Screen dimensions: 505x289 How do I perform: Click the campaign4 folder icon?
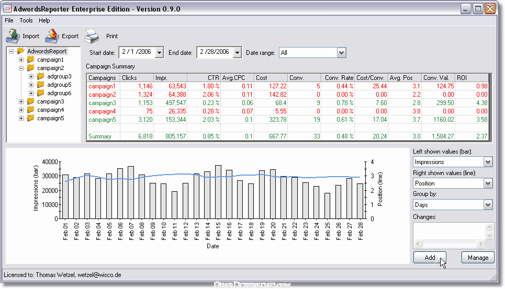[30, 110]
